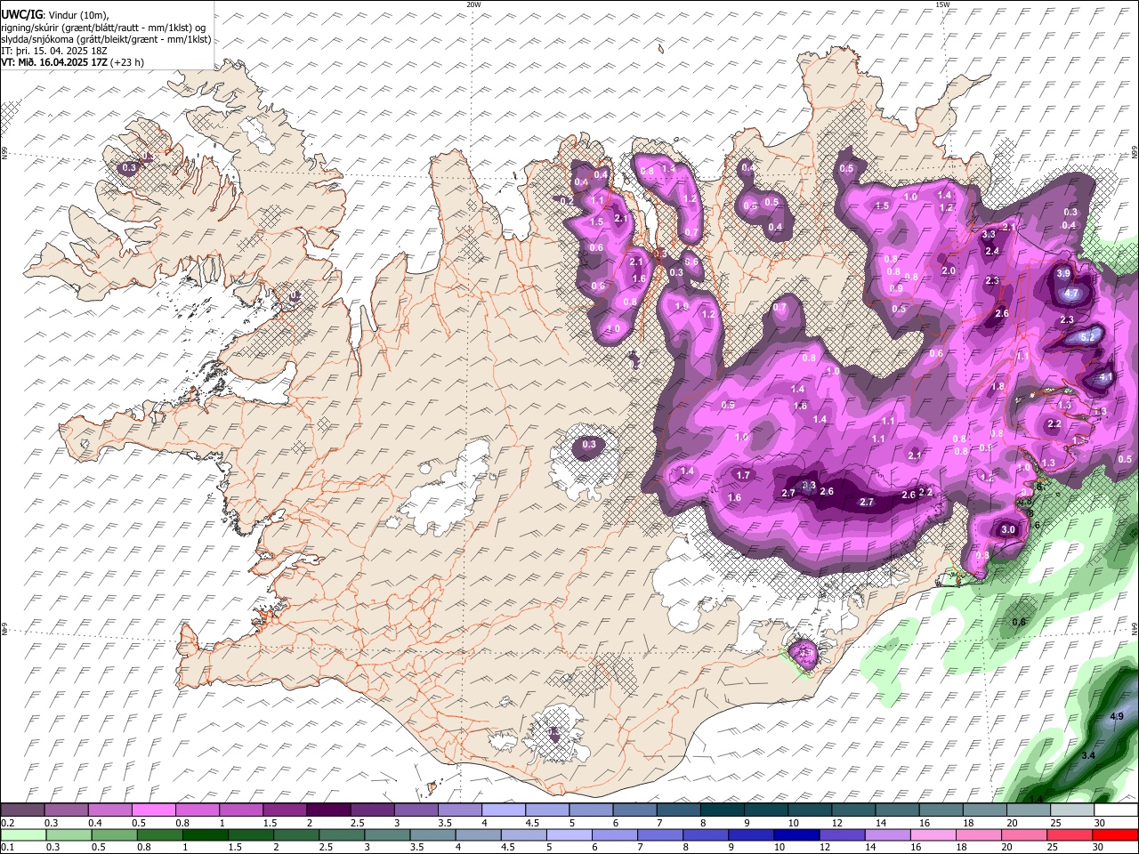Screen dimensions: 1139x854
Task: Click the dark teal snow swatch between 8 and 9
Action: pyautogui.click(x=722, y=810)
